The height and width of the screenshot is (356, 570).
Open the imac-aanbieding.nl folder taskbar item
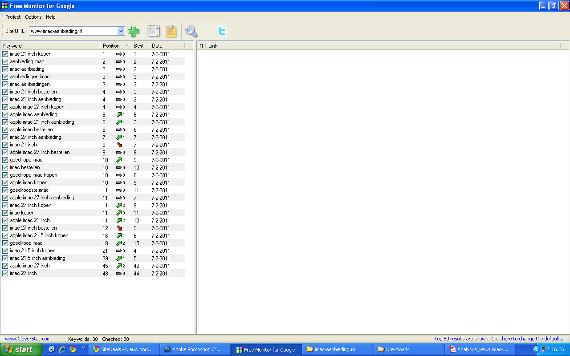[x=337, y=349]
